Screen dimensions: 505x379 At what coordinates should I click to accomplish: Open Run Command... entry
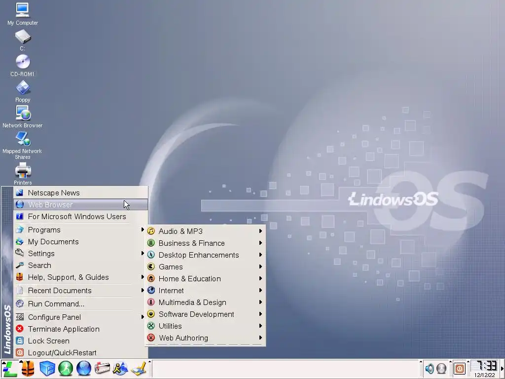pyautogui.click(x=81, y=304)
